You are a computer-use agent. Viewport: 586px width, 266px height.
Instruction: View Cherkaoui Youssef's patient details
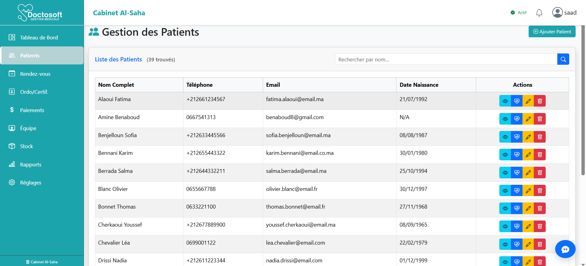(x=505, y=226)
